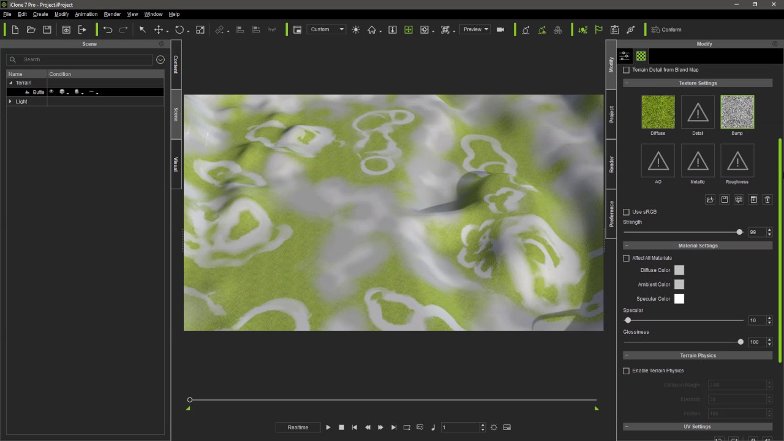Click the camera icon beside Preview

[500, 29]
